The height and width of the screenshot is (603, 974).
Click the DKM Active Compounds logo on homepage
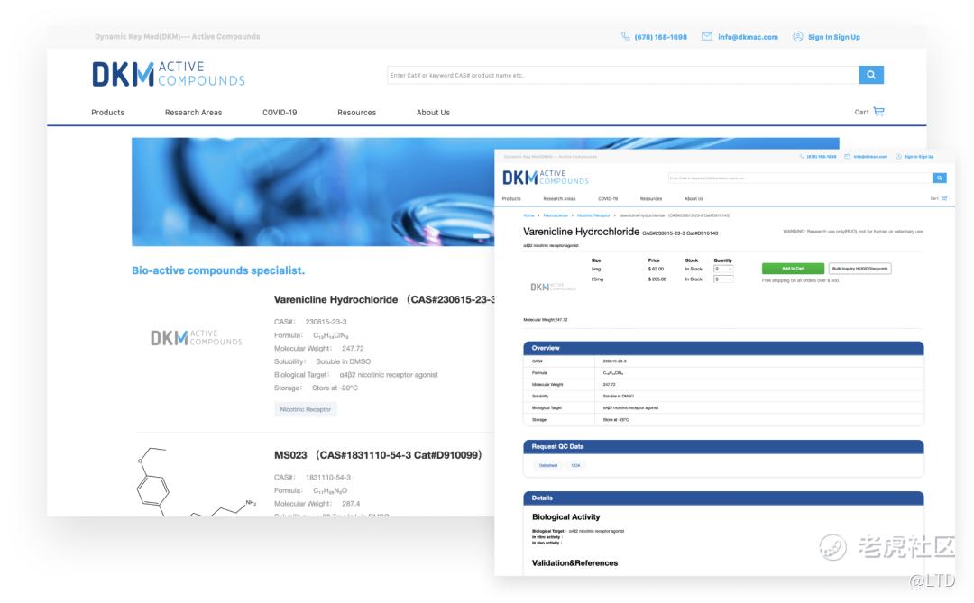pos(169,74)
